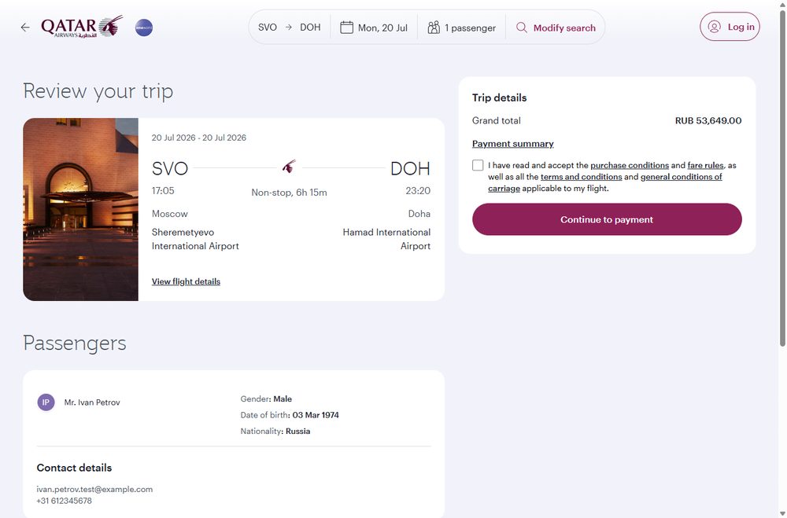Viewport: 787px width, 518px height.
Task: Open the fare rules link
Action: pyautogui.click(x=705, y=166)
